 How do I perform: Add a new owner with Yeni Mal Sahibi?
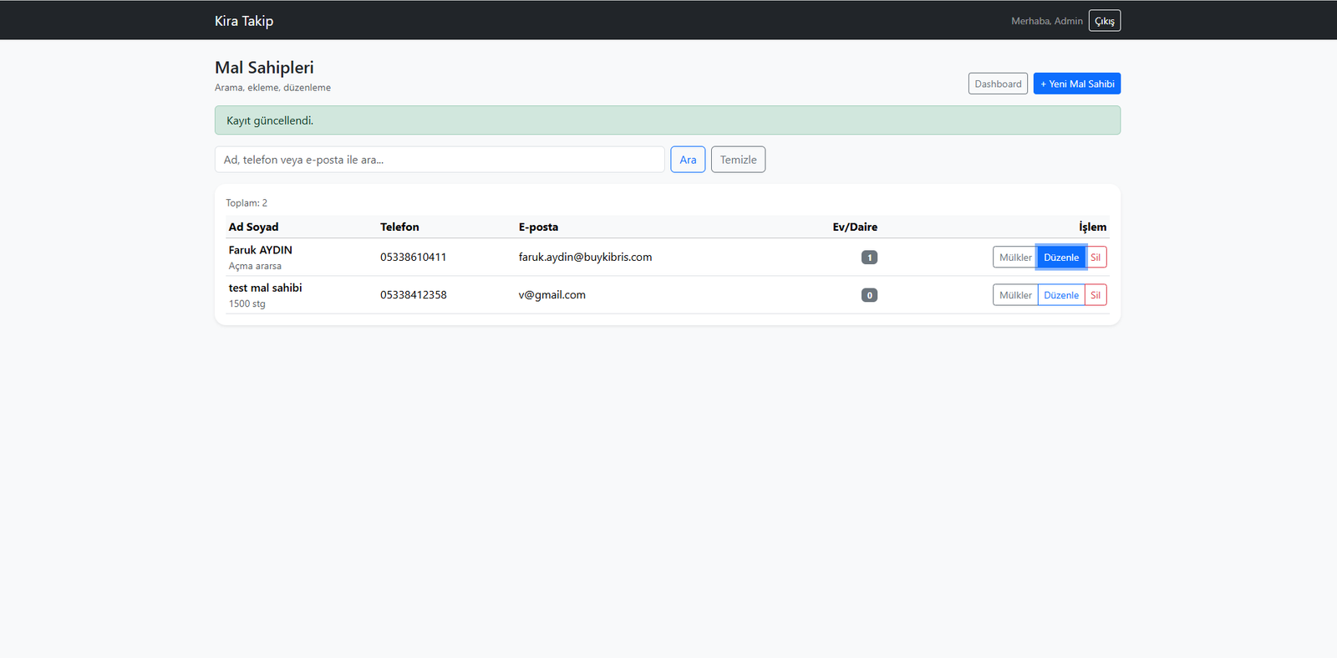click(1076, 84)
